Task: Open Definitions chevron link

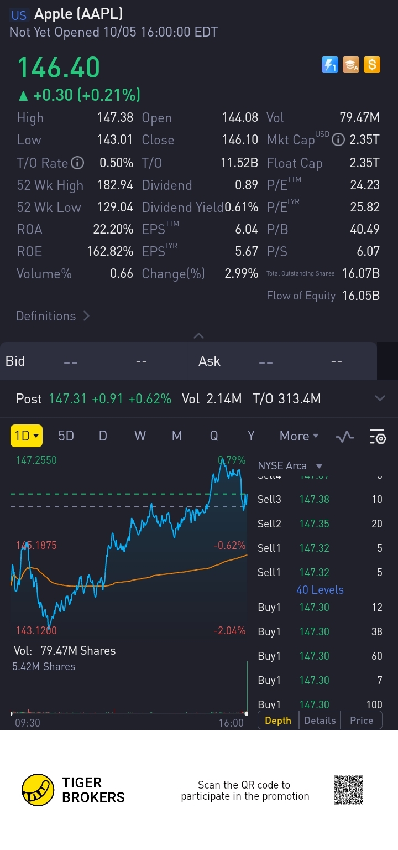Action: (53, 316)
